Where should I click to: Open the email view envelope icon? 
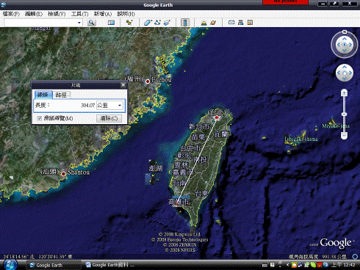coord(231,23)
